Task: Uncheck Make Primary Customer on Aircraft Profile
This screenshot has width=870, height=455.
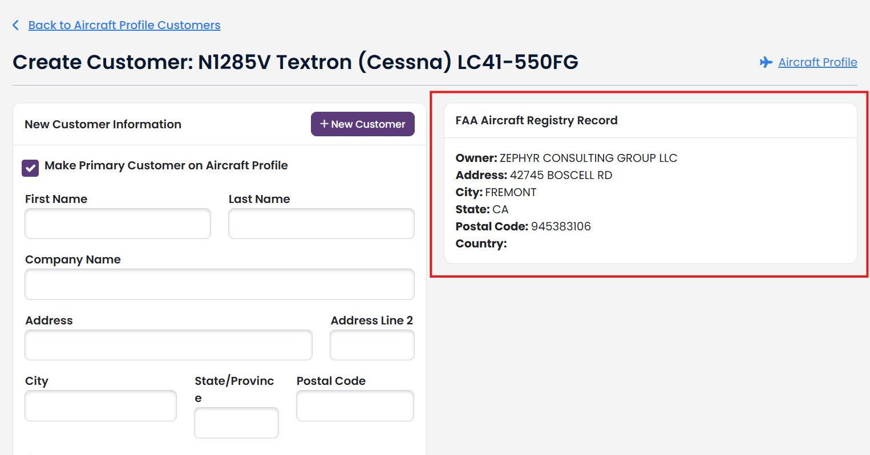Action: click(x=30, y=168)
